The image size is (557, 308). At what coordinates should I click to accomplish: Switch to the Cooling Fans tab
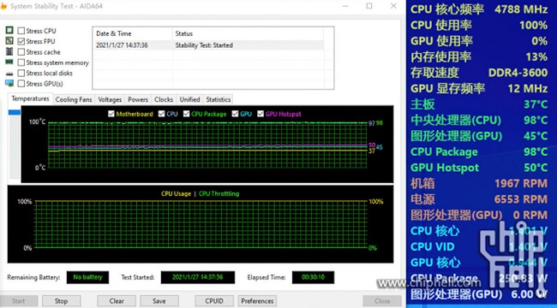coord(74,100)
